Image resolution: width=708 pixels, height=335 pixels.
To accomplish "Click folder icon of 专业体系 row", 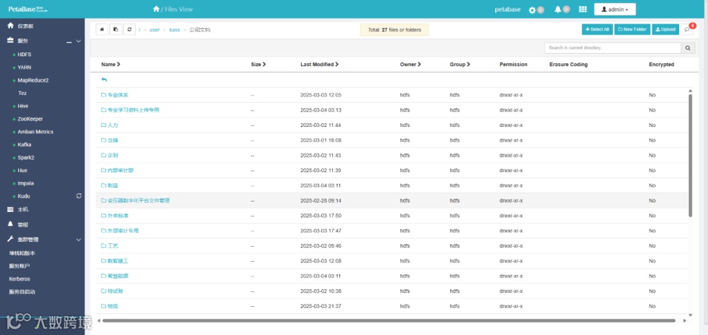I will (104, 95).
